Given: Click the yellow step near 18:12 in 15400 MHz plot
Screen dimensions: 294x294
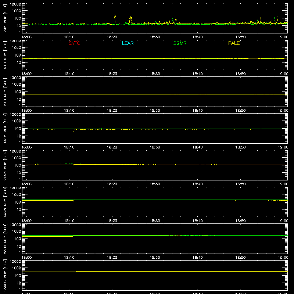Looking at the screenshot, I should [76, 272].
